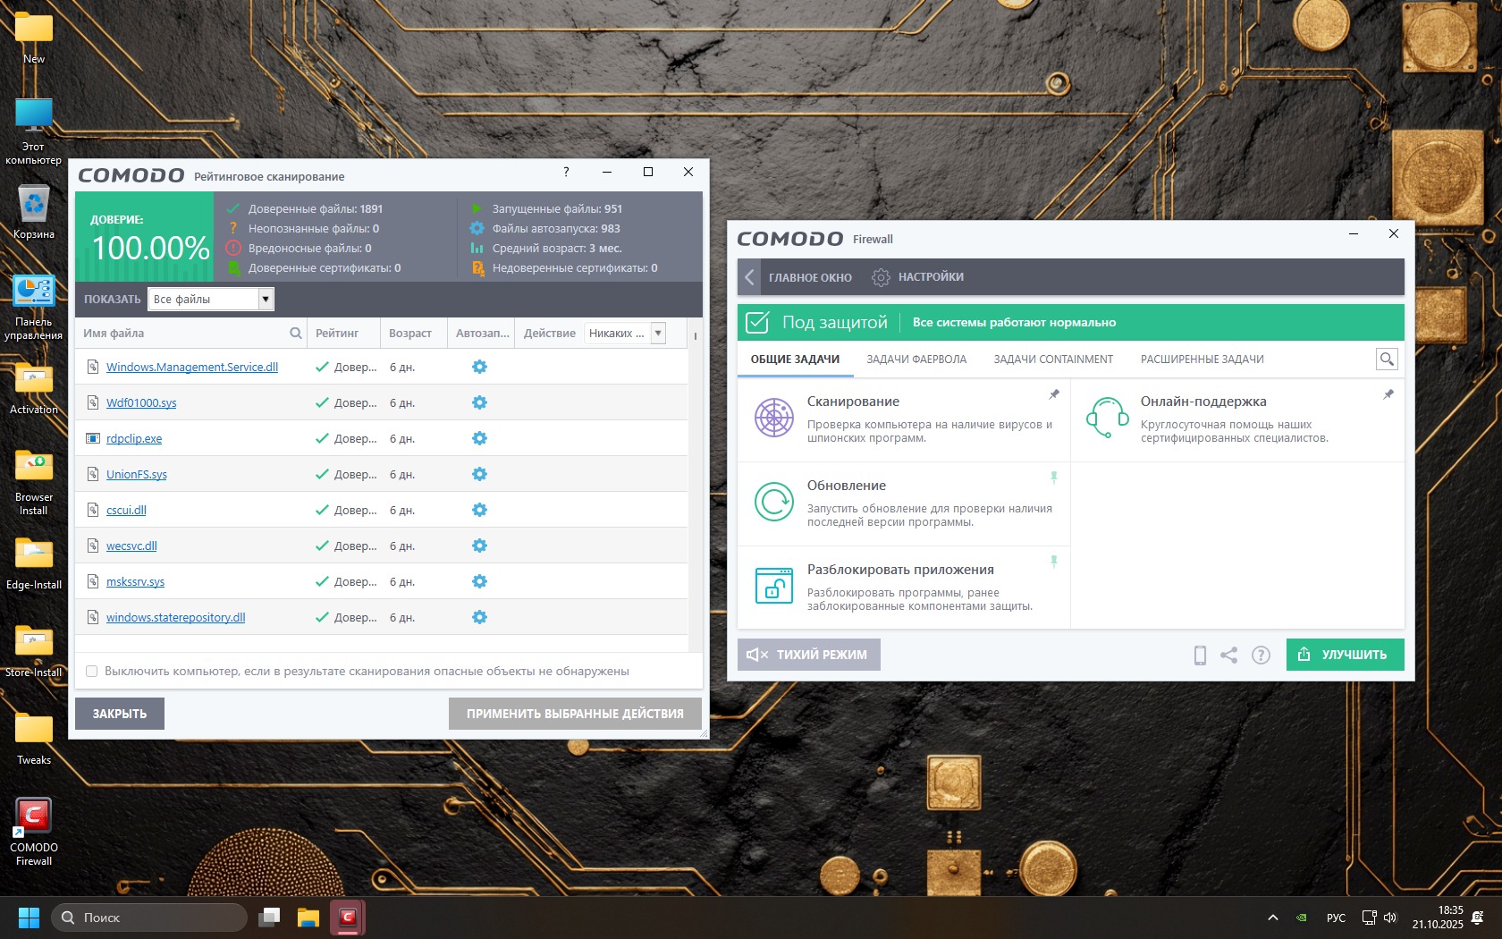Click the Unblock applications padlock icon
This screenshot has height=939, width=1502.
pyautogui.click(x=773, y=586)
